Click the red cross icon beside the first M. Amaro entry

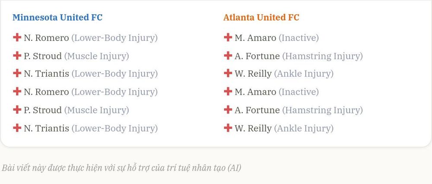click(228, 37)
